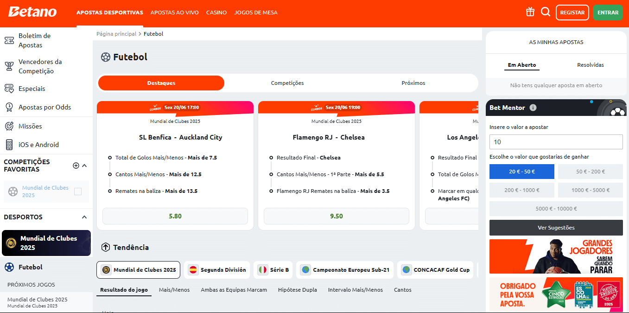Screen dimensions: 629x313
Task: Click the Especiais sidebar icon
Action: pyautogui.click(x=9, y=89)
